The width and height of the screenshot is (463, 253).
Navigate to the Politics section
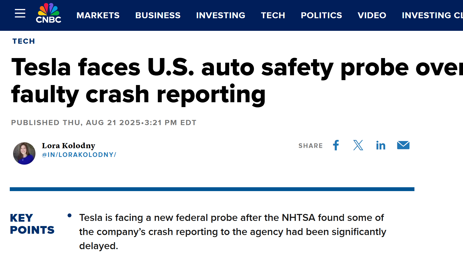pos(321,15)
